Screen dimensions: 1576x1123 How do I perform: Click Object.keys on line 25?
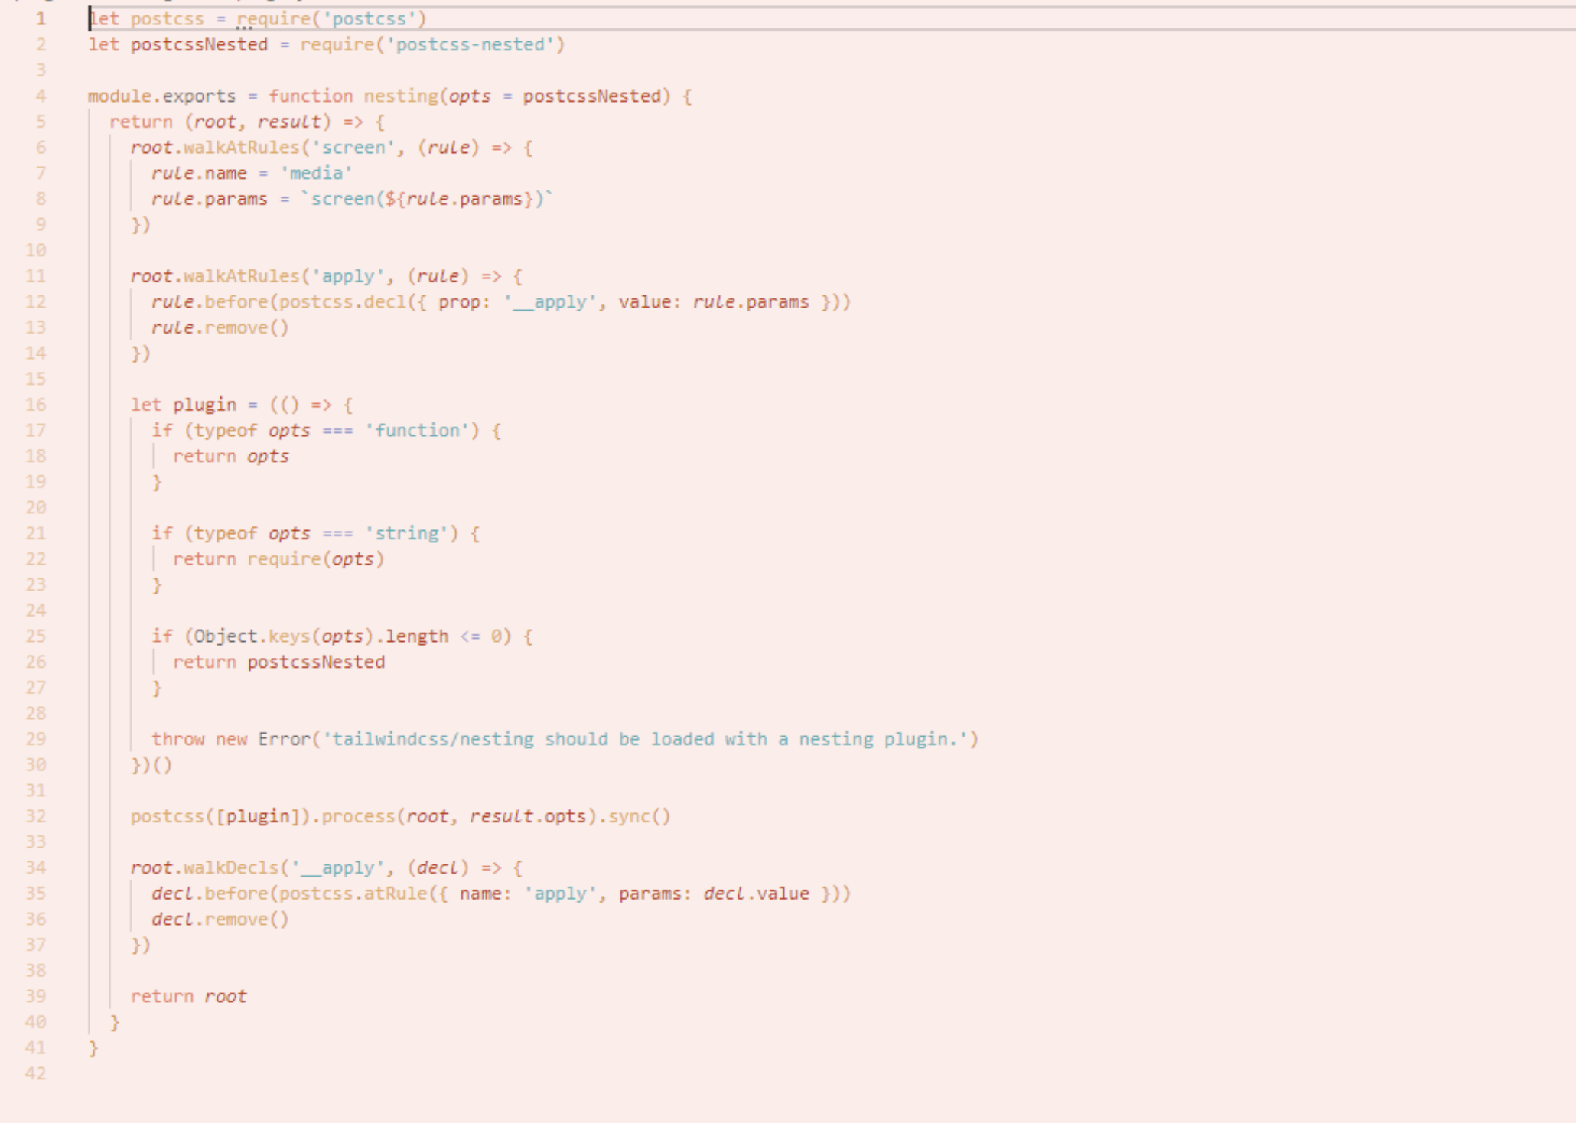[x=252, y=635]
